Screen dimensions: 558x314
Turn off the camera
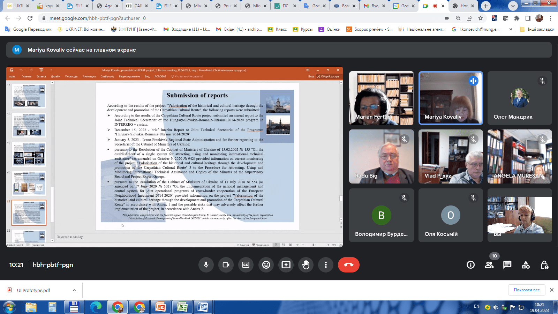226,265
